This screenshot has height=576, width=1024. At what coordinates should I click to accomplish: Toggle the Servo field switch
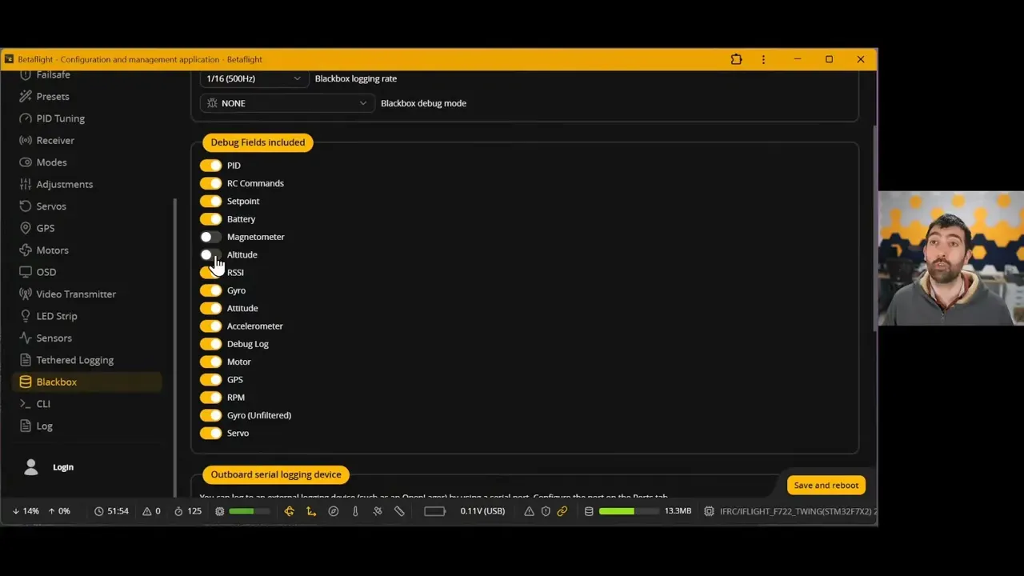(x=211, y=434)
